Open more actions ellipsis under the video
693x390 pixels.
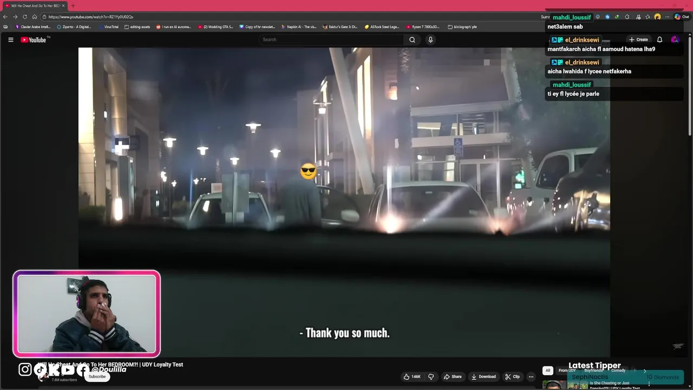pos(531,376)
